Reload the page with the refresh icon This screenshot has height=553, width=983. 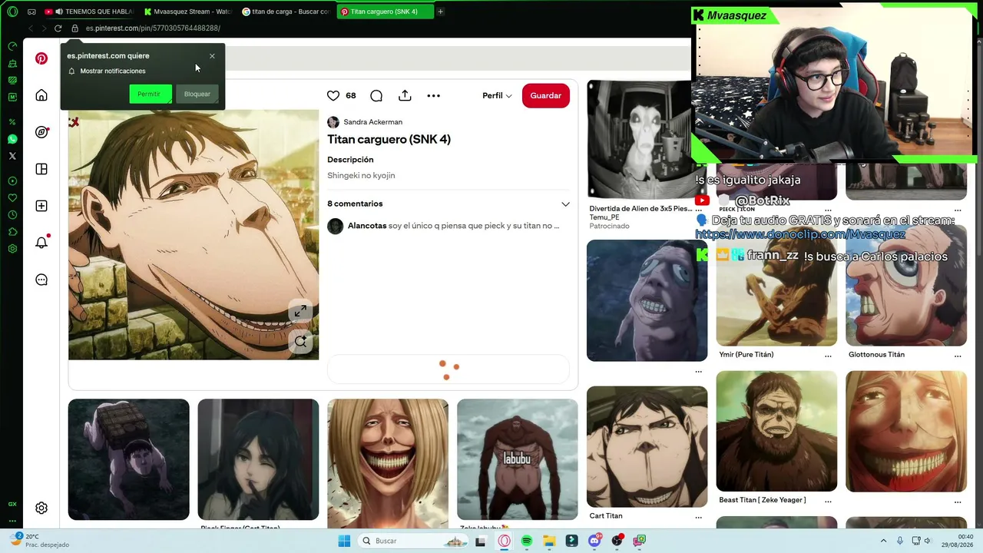tap(58, 28)
